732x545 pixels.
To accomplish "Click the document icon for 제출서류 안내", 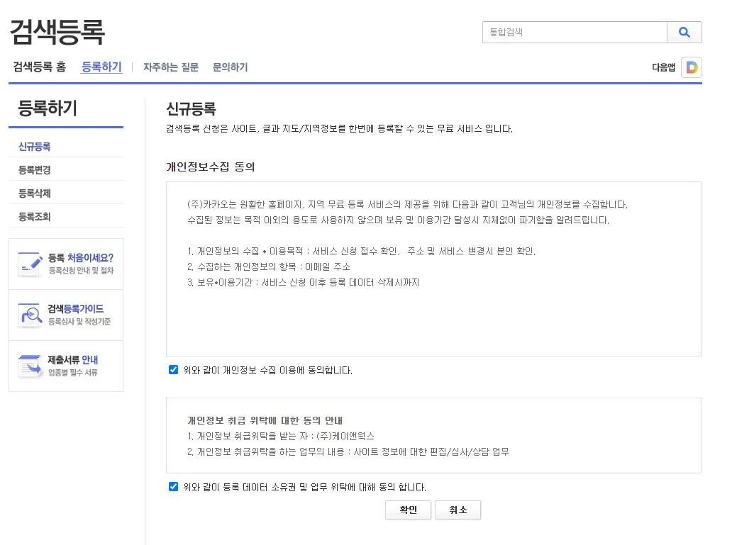I will pos(29,366).
